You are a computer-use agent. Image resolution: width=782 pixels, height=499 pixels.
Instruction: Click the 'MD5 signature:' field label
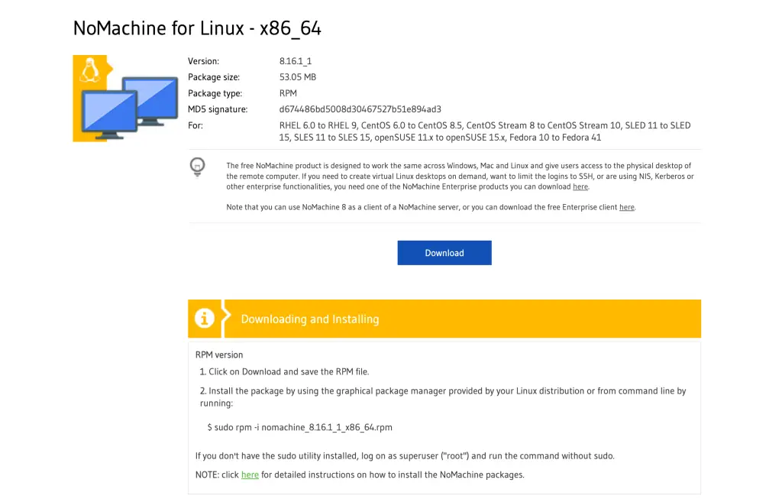tap(218, 109)
